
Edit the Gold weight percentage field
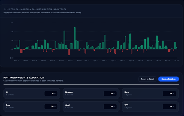point(110,106)
